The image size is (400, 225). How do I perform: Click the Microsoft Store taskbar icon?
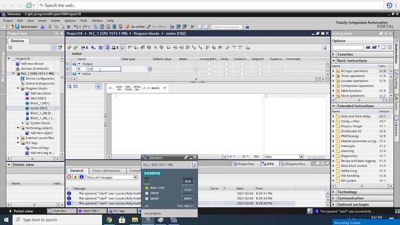(122, 219)
